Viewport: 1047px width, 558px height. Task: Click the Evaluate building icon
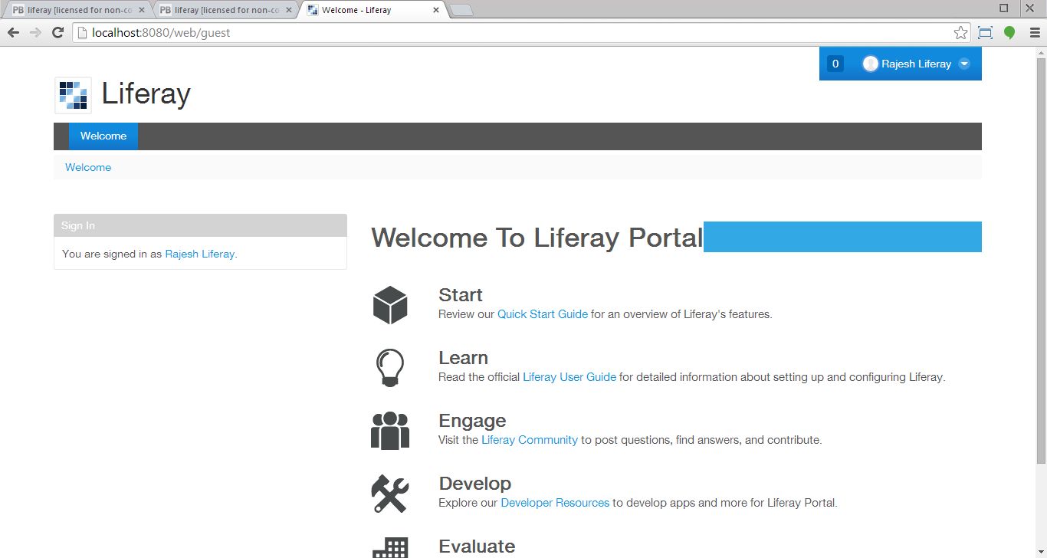click(x=390, y=549)
